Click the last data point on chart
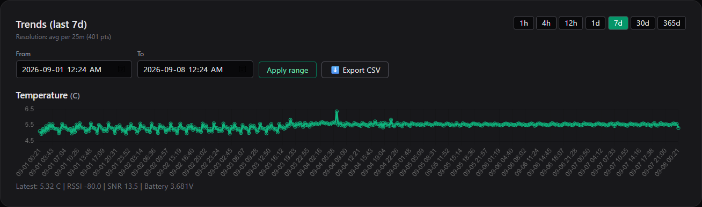Viewport: 702px width, 207px height. click(678, 128)
